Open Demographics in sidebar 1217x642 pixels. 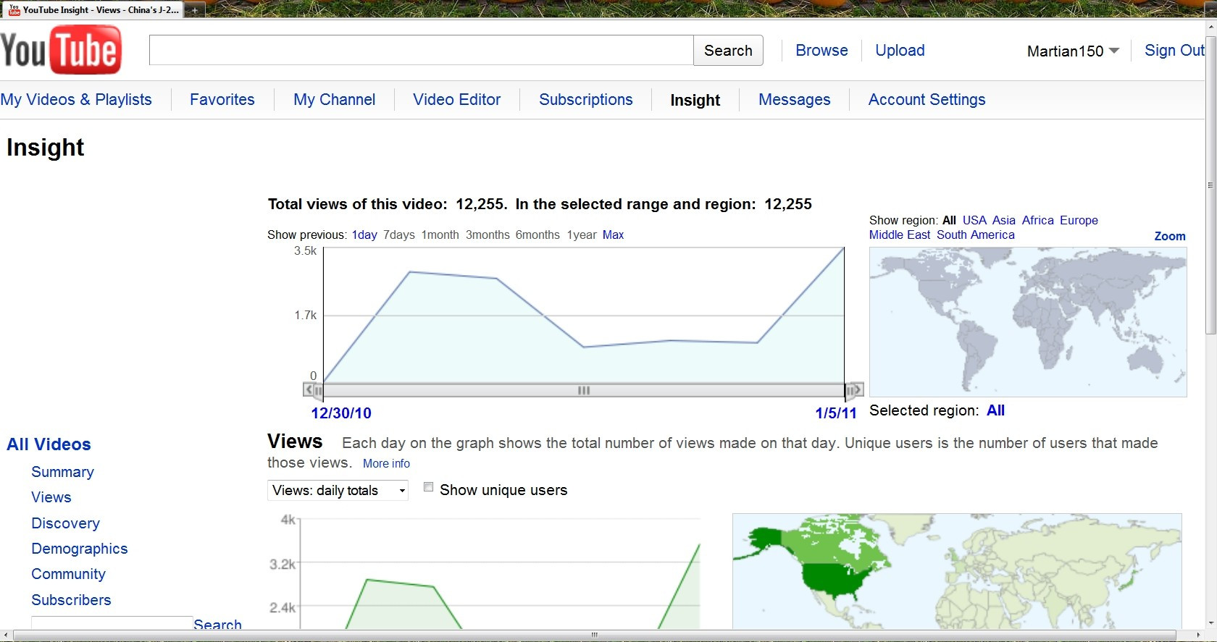click(80, 549)
